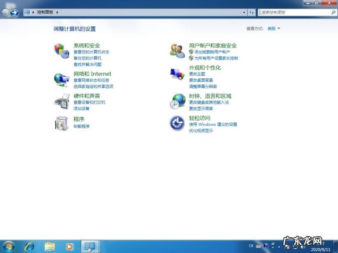Image resolution: width=338 pixels, height=253 pixels.
Task: Open the 轻松访问 accessibility icon
Action: [177, 123]
